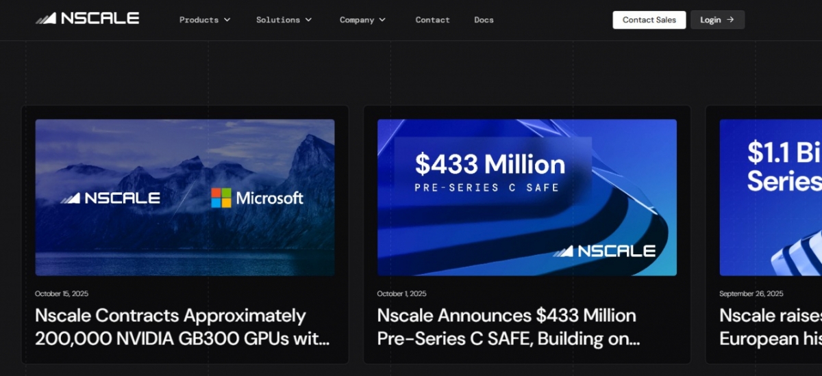Click the arrow icon inside the Login button
The width and height of the screenshot is (822, 376).
click(730, 20)
